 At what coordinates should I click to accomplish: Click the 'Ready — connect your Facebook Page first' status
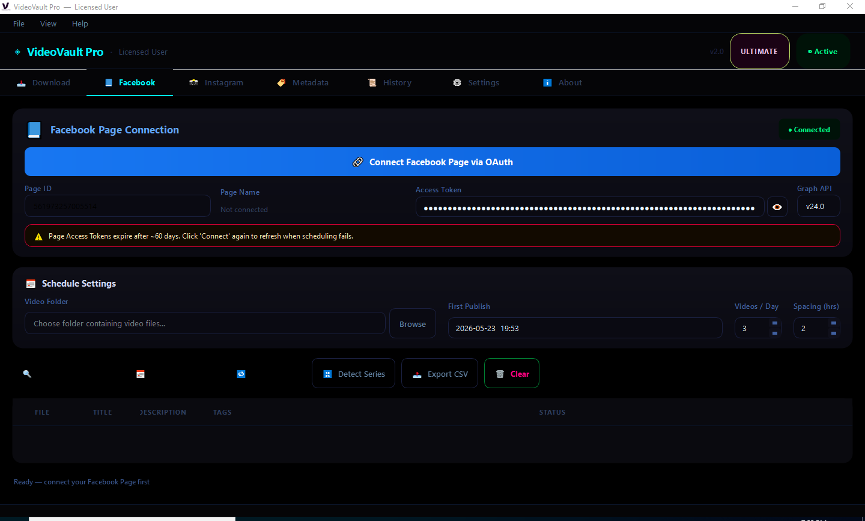point(82,482)
